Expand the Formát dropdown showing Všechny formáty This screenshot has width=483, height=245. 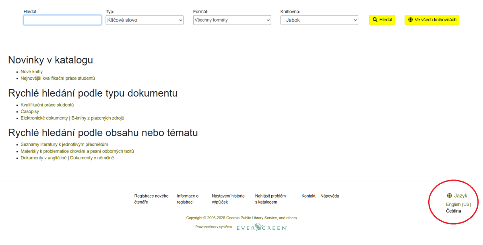point(232,20)
